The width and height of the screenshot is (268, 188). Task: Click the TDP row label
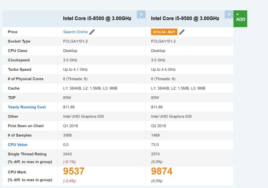12,98
